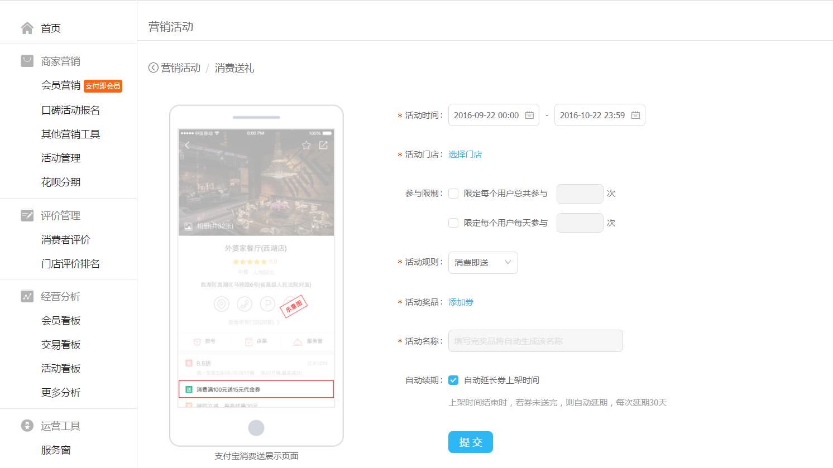833x468 pixels.
Task: Click the 运营工具 section icon
Action: click(x=27, y=426)
